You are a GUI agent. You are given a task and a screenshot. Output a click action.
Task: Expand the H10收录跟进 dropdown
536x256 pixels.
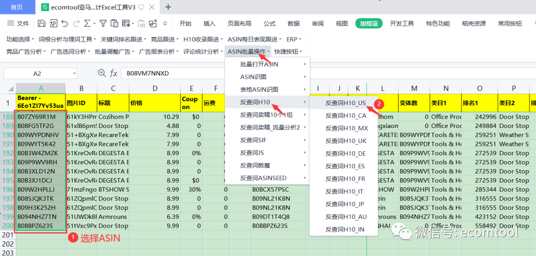[203, 39]
